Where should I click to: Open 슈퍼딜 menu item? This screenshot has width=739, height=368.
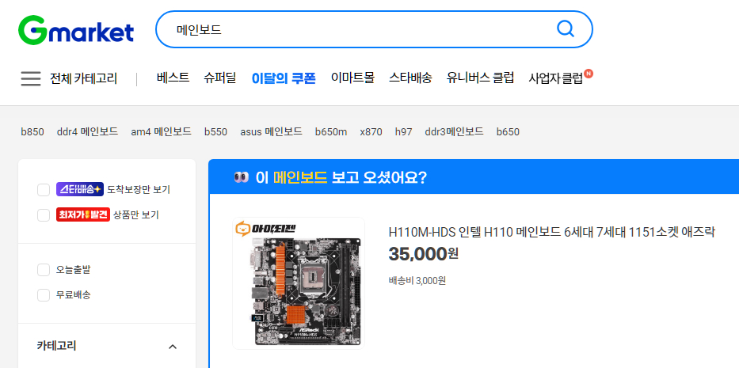point(219,78)
